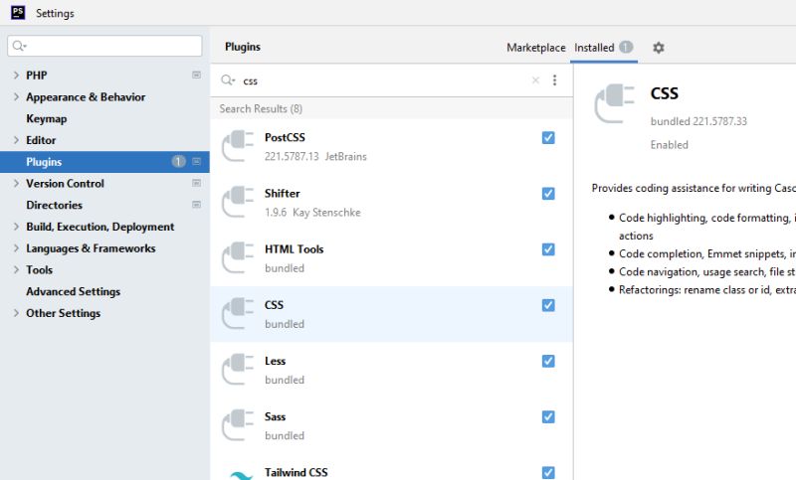Toggle the Sass plugin checkbox

click(x=548, y=416)
